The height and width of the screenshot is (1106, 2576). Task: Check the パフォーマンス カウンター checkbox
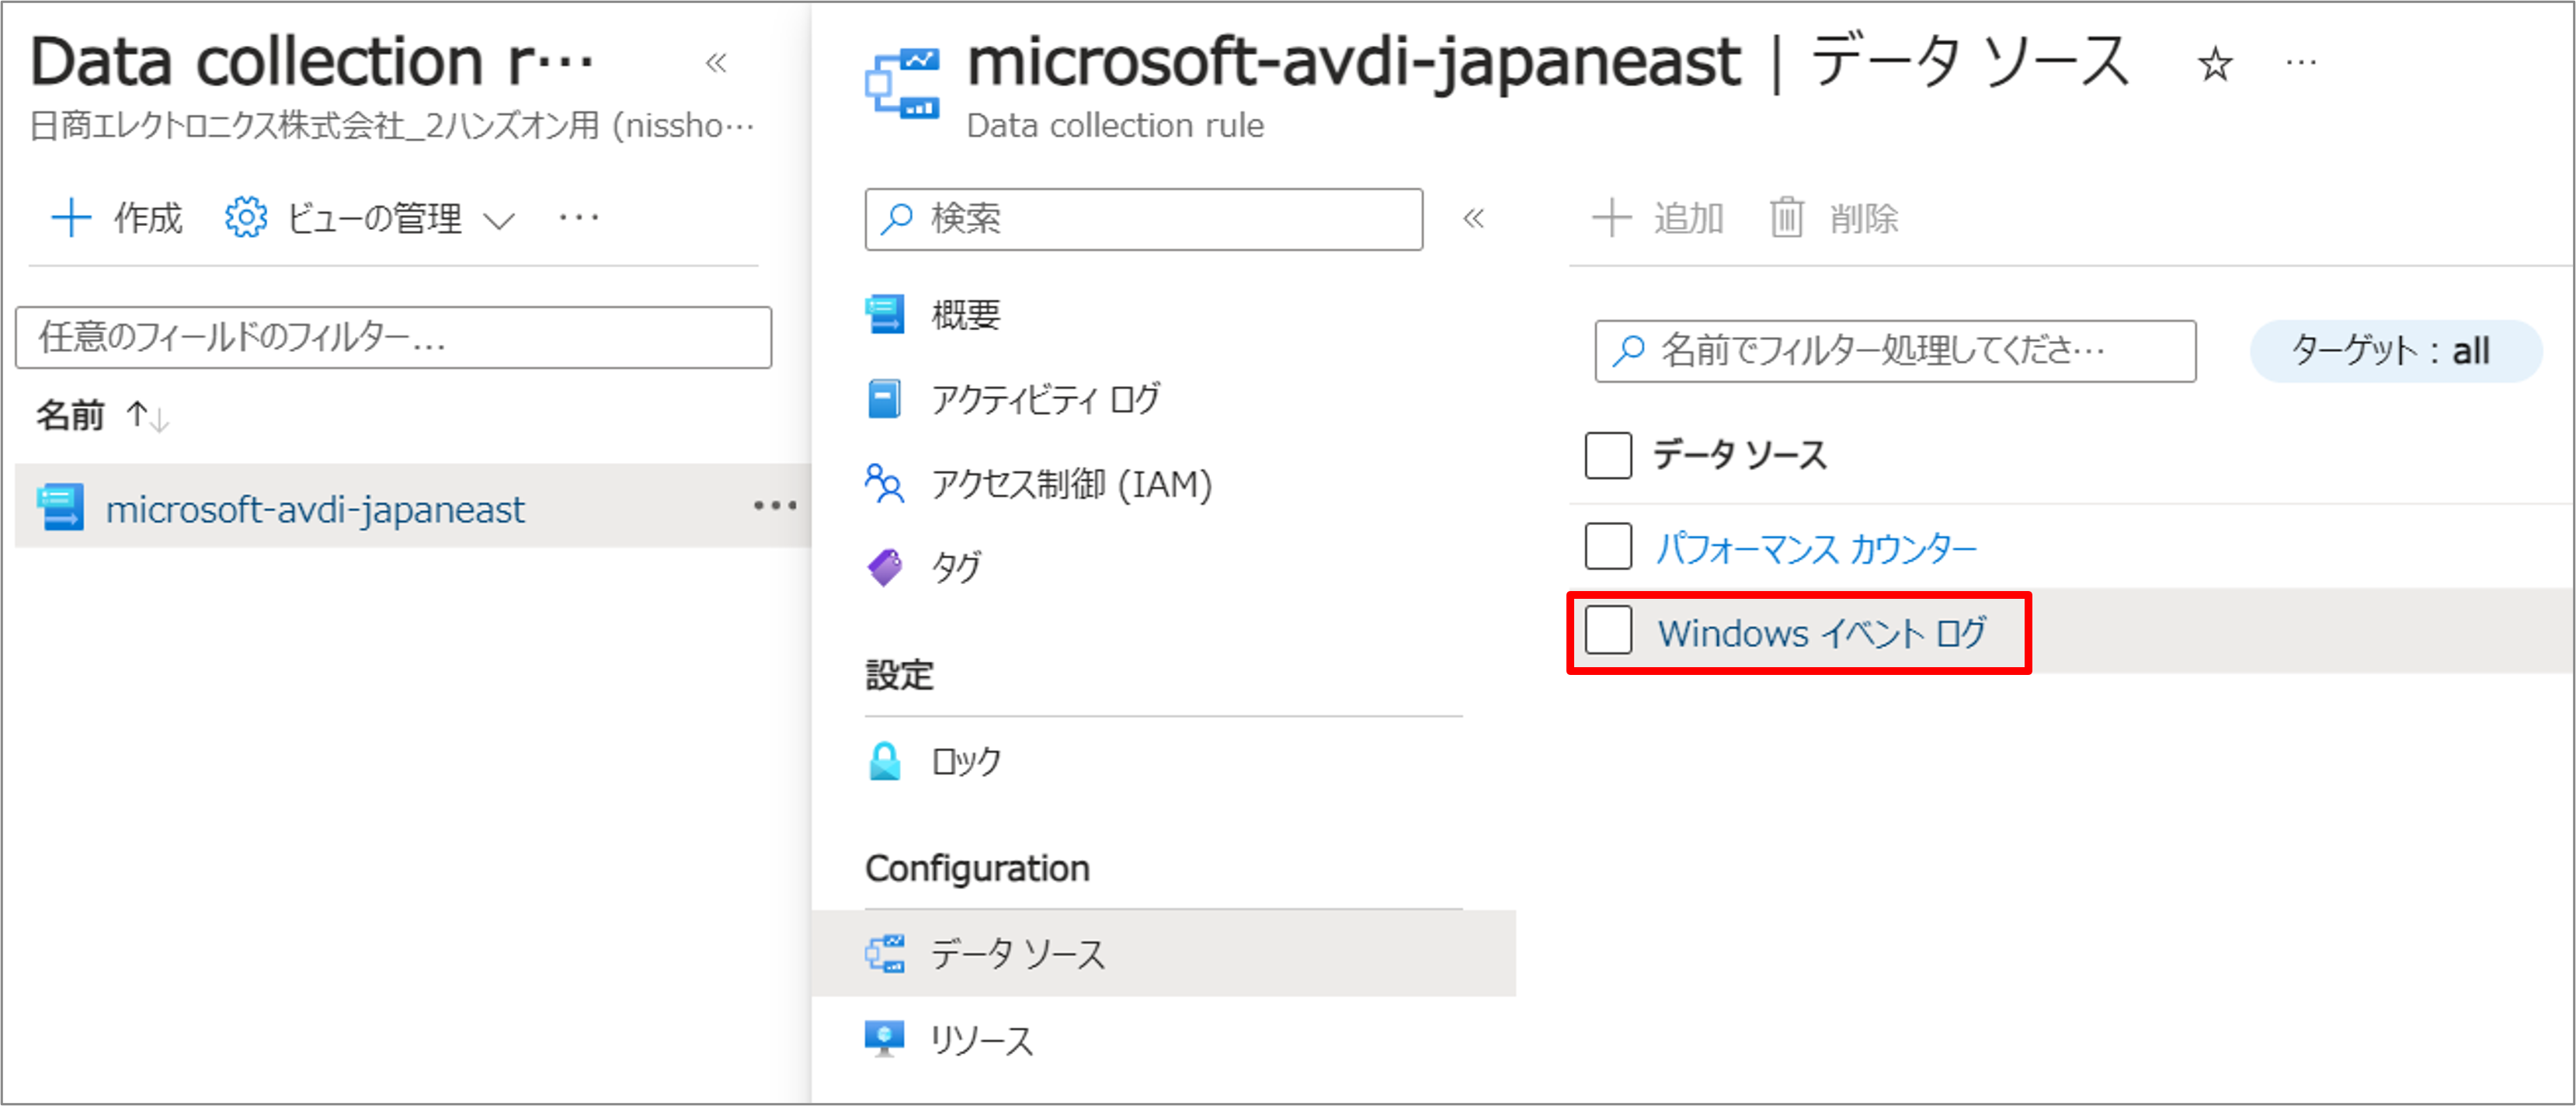(x=1608, y=546)
